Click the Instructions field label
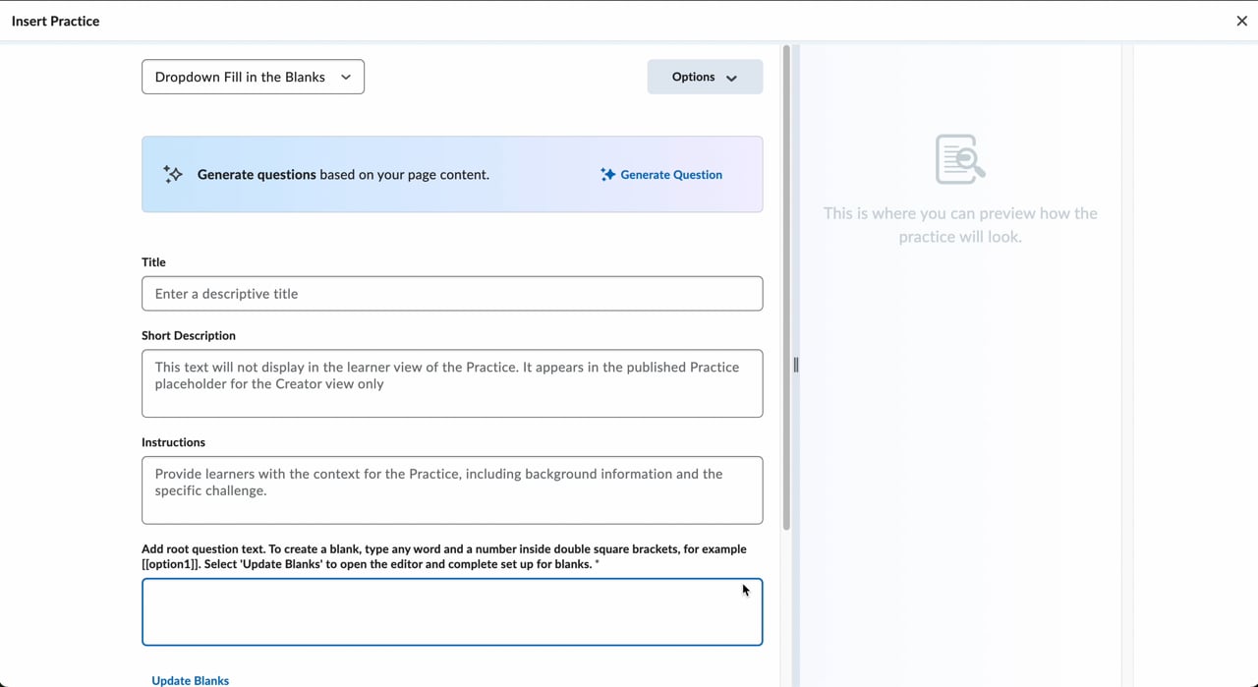Image resolution: width=1258 pixels, height=687 pixels. point(173,442)
